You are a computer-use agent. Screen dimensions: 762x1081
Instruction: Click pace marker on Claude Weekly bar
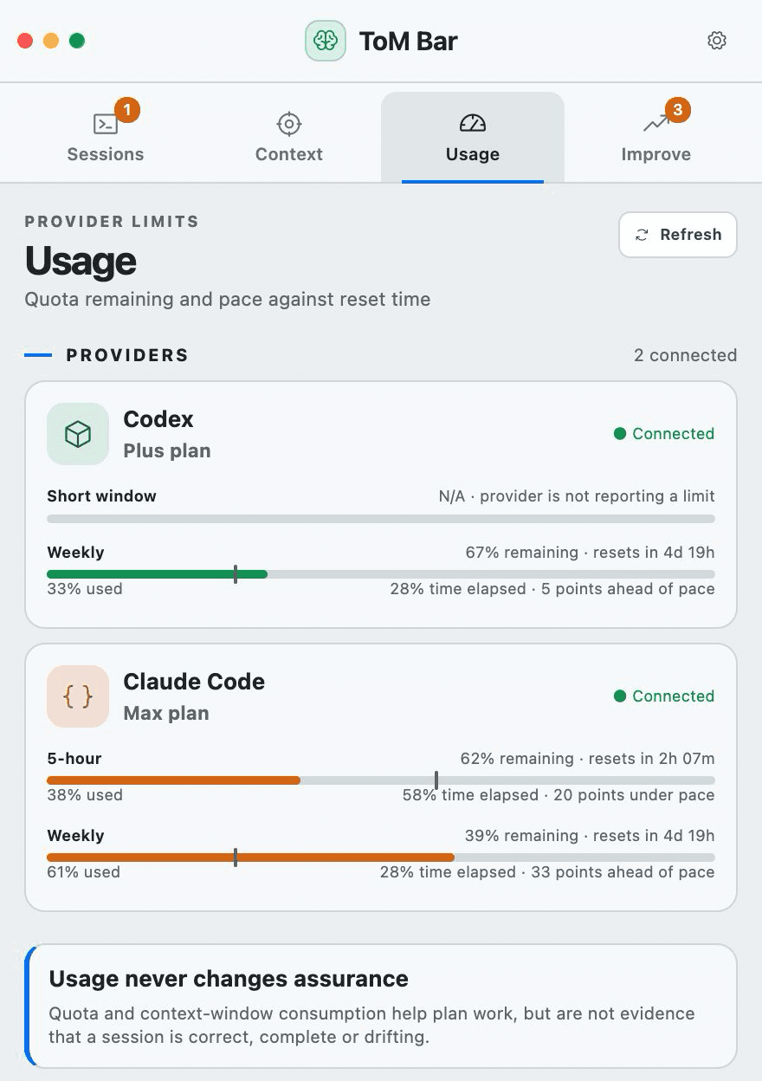coord(236,858)
